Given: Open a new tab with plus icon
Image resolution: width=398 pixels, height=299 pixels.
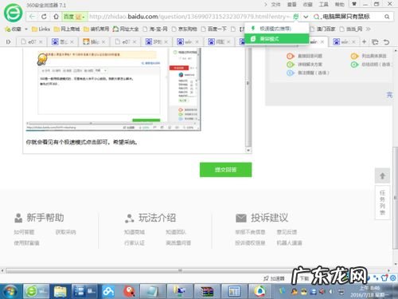Looking at the screenshot, I should click(364, 41).
